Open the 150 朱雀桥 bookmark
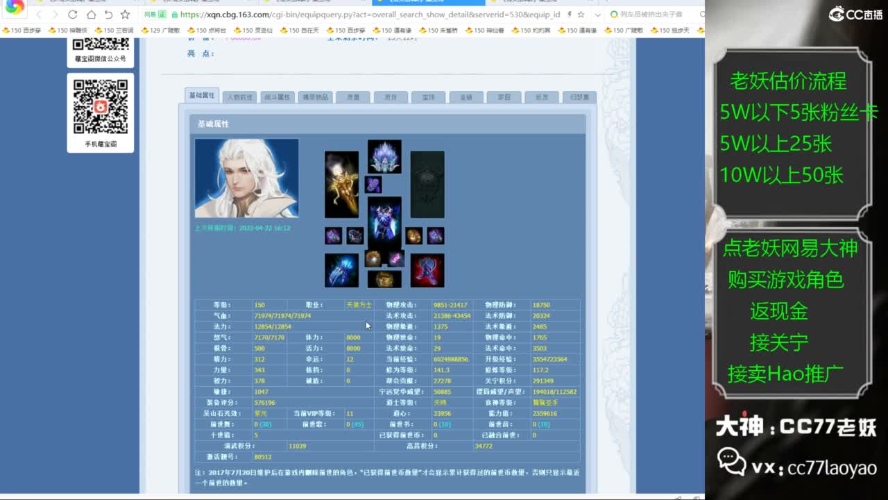Viewport: 888px width, 500px height. tap(438, 31)
